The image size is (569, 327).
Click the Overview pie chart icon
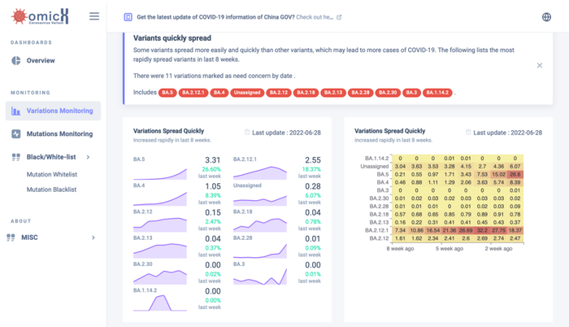(x=16, y=61)
